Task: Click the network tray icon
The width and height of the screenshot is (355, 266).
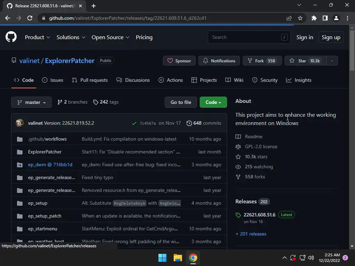Action: coord(302,258)
